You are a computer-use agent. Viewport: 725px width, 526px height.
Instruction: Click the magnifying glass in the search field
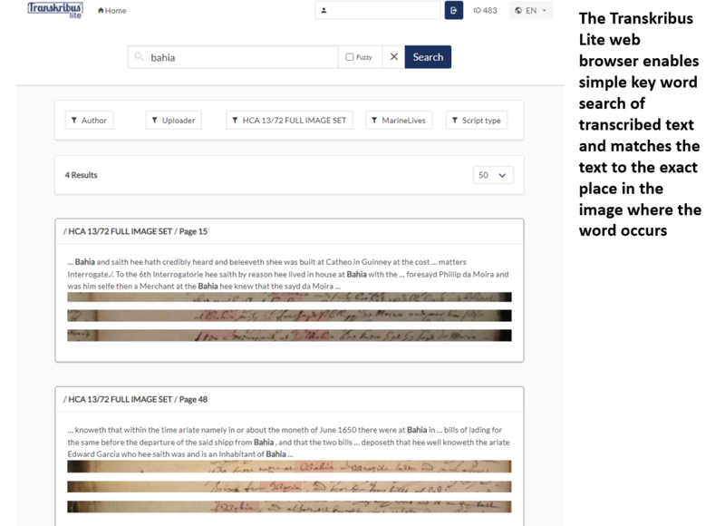[x=138, y=56]
